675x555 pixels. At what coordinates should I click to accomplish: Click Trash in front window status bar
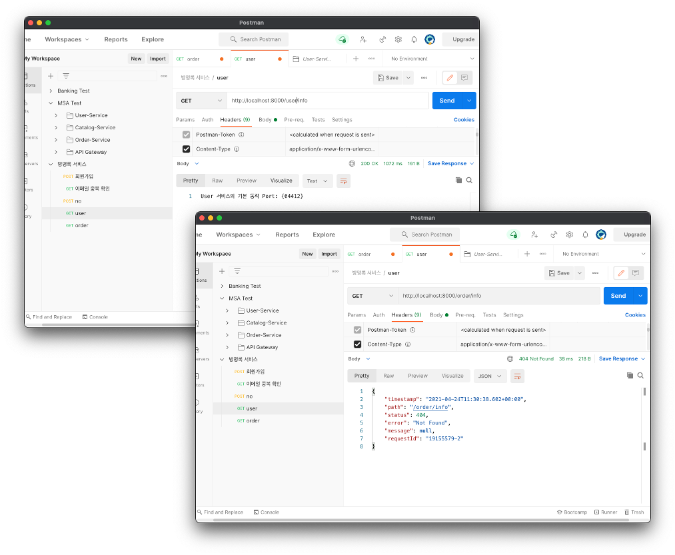pos(634,512)
